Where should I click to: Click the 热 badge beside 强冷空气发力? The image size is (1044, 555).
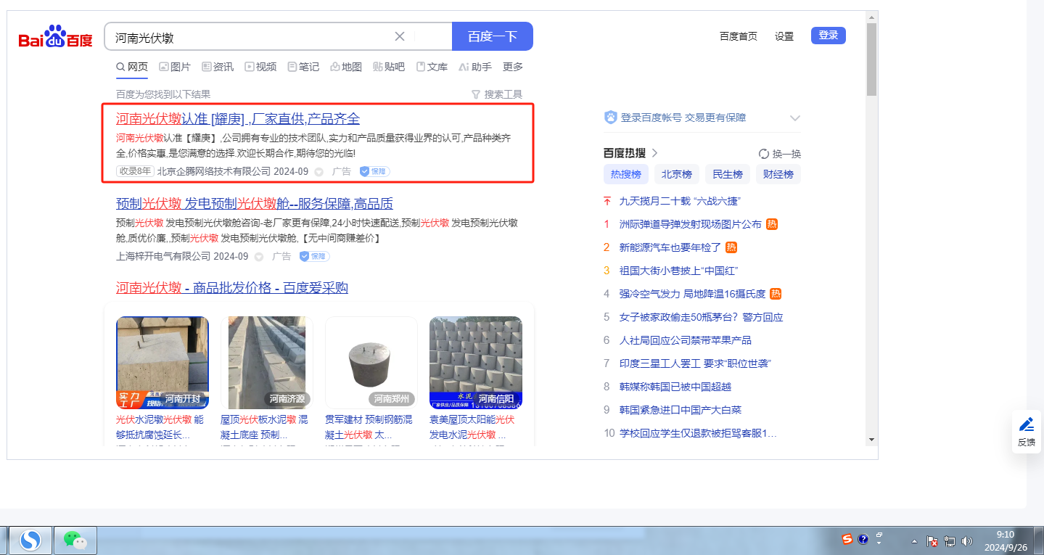pos(776,294)
